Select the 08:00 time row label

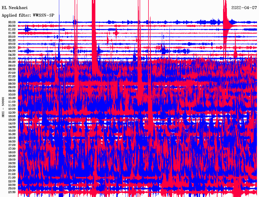click(x=12, y=80)
